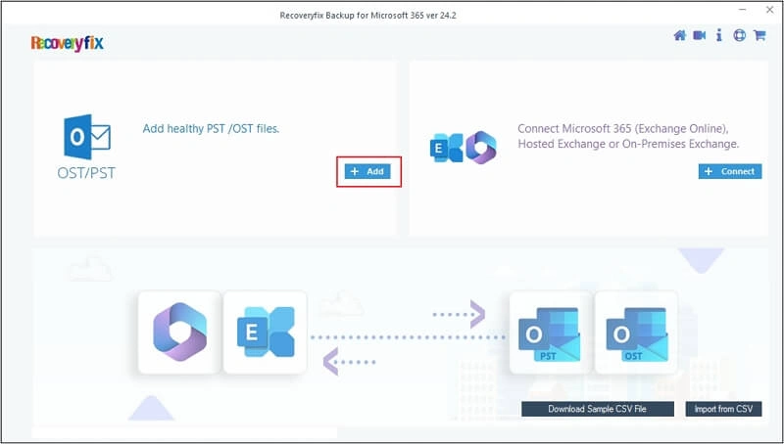Open the support lifebuoy icon
784x444 pixels.
tap(739, 35)
